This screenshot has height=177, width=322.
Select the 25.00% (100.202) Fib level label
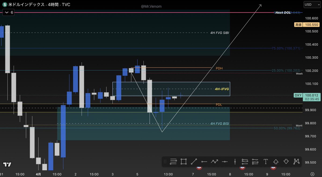point(286,70)
